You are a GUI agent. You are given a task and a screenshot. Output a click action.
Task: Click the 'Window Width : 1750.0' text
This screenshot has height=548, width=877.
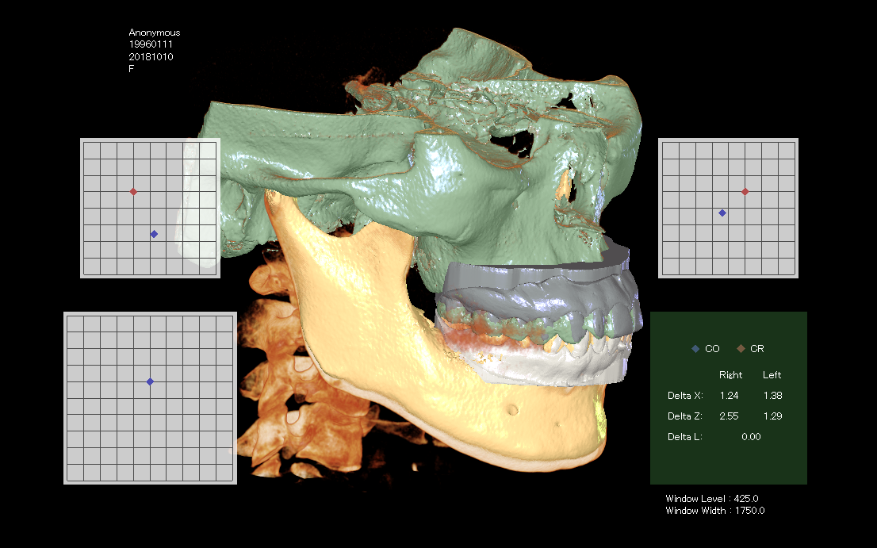tap(714, 511)
